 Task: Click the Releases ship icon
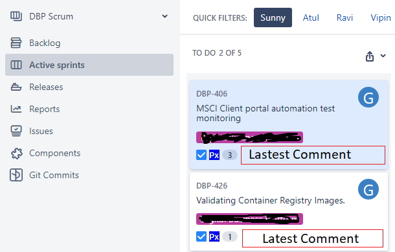point(16,87)
